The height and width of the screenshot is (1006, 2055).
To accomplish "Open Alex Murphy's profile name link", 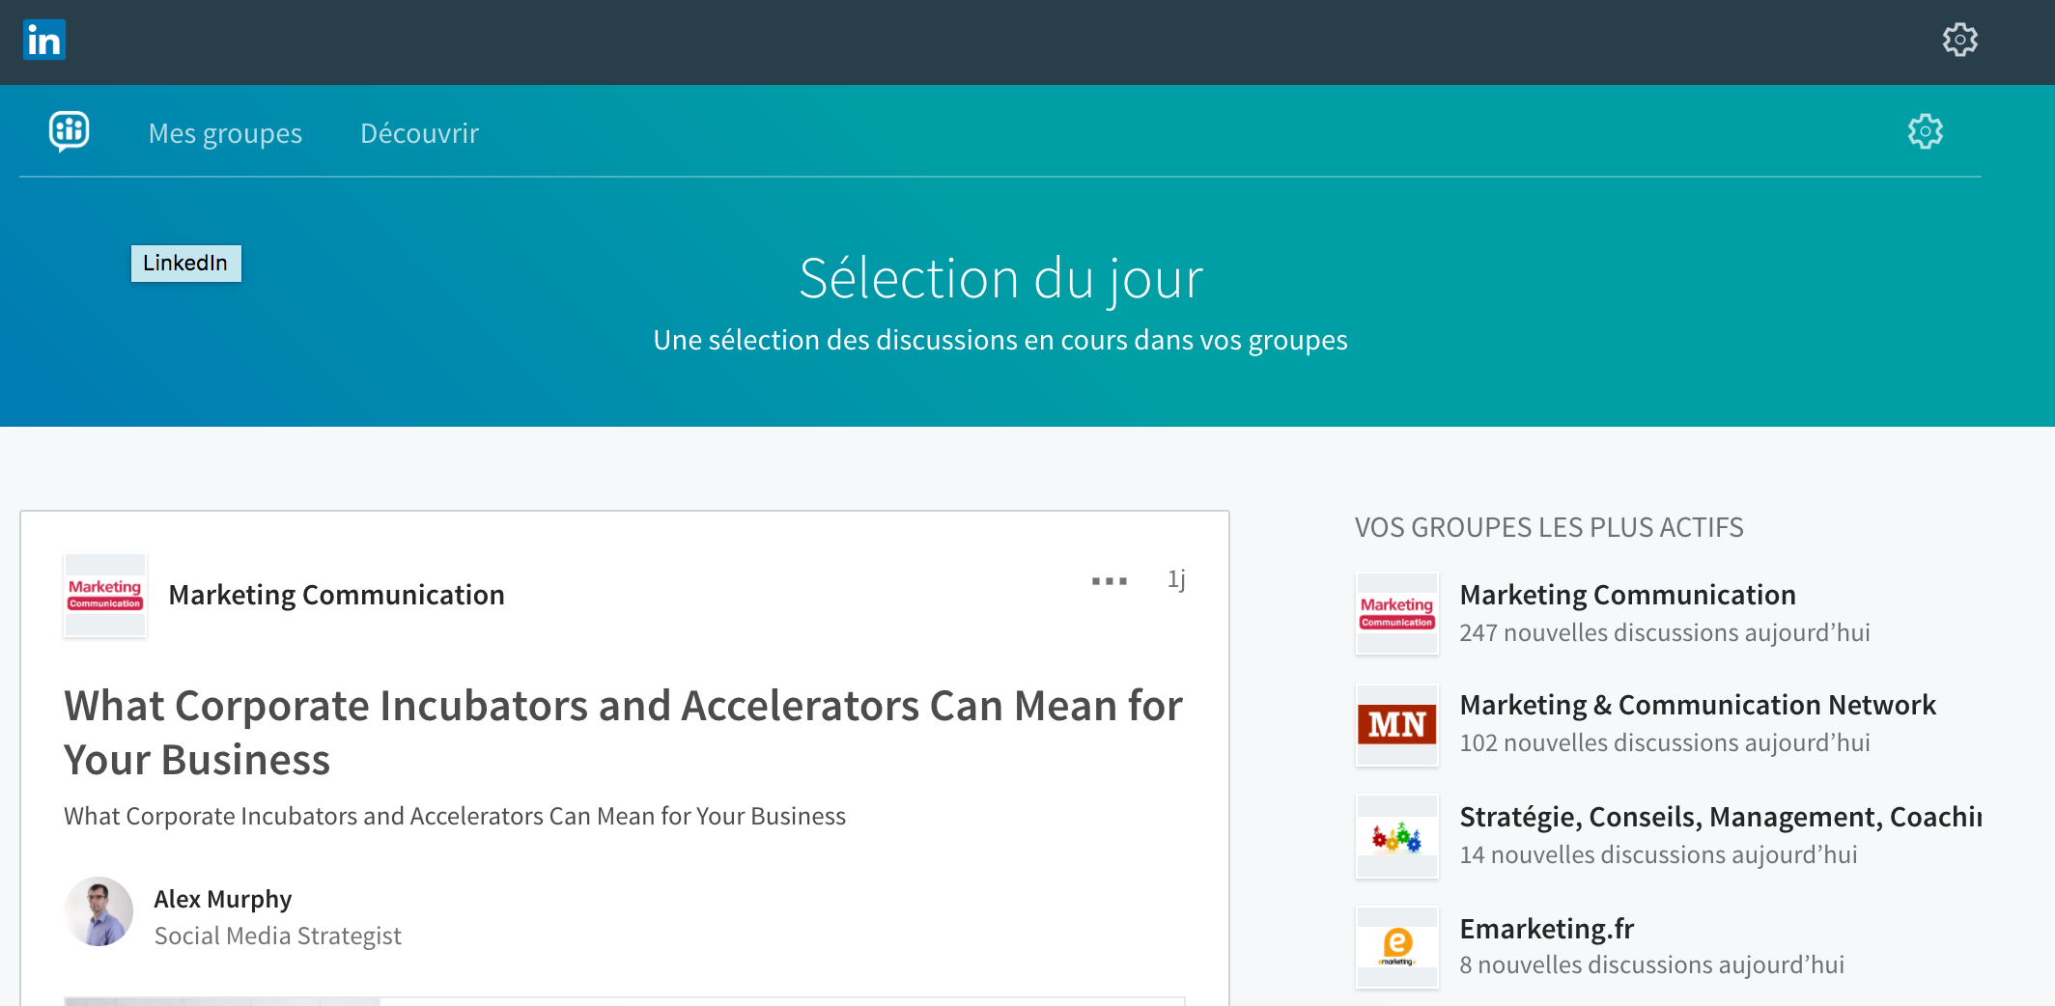I will [223, 899].
